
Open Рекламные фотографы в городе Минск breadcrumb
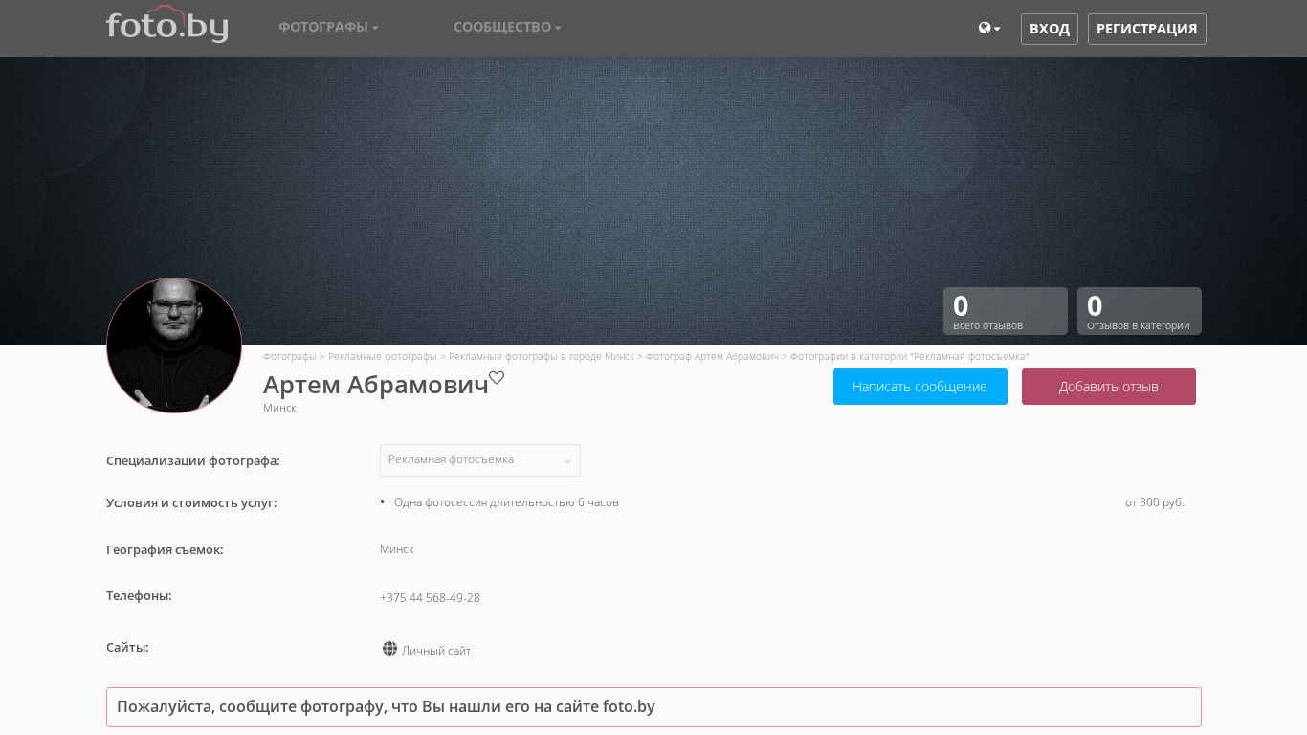[x=542, y=356]
